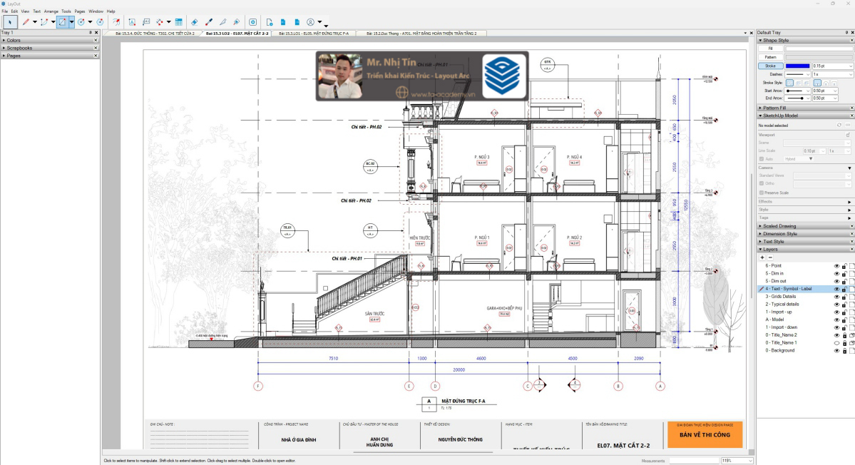Expand the Scaled Drawing panel
Viewport: 855px width, 465px height.
pyautogui.click(x=805, y=226)
